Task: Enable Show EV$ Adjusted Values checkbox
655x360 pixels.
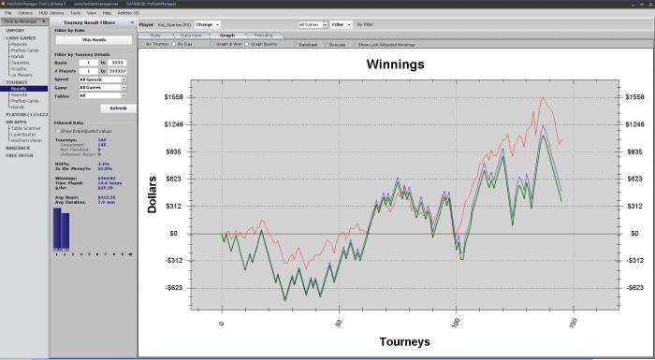Action: (58, 131)
